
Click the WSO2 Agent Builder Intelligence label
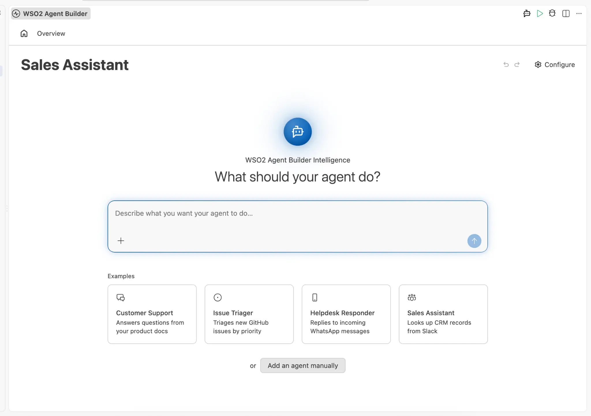298,160
